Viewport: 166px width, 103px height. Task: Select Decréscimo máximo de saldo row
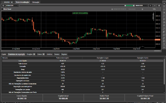(82, 72)
